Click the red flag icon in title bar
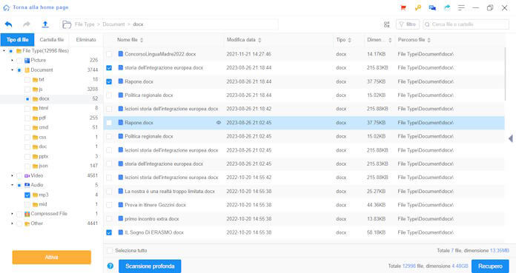The width and height of the screenshot is (516, 273). [403, 7]
